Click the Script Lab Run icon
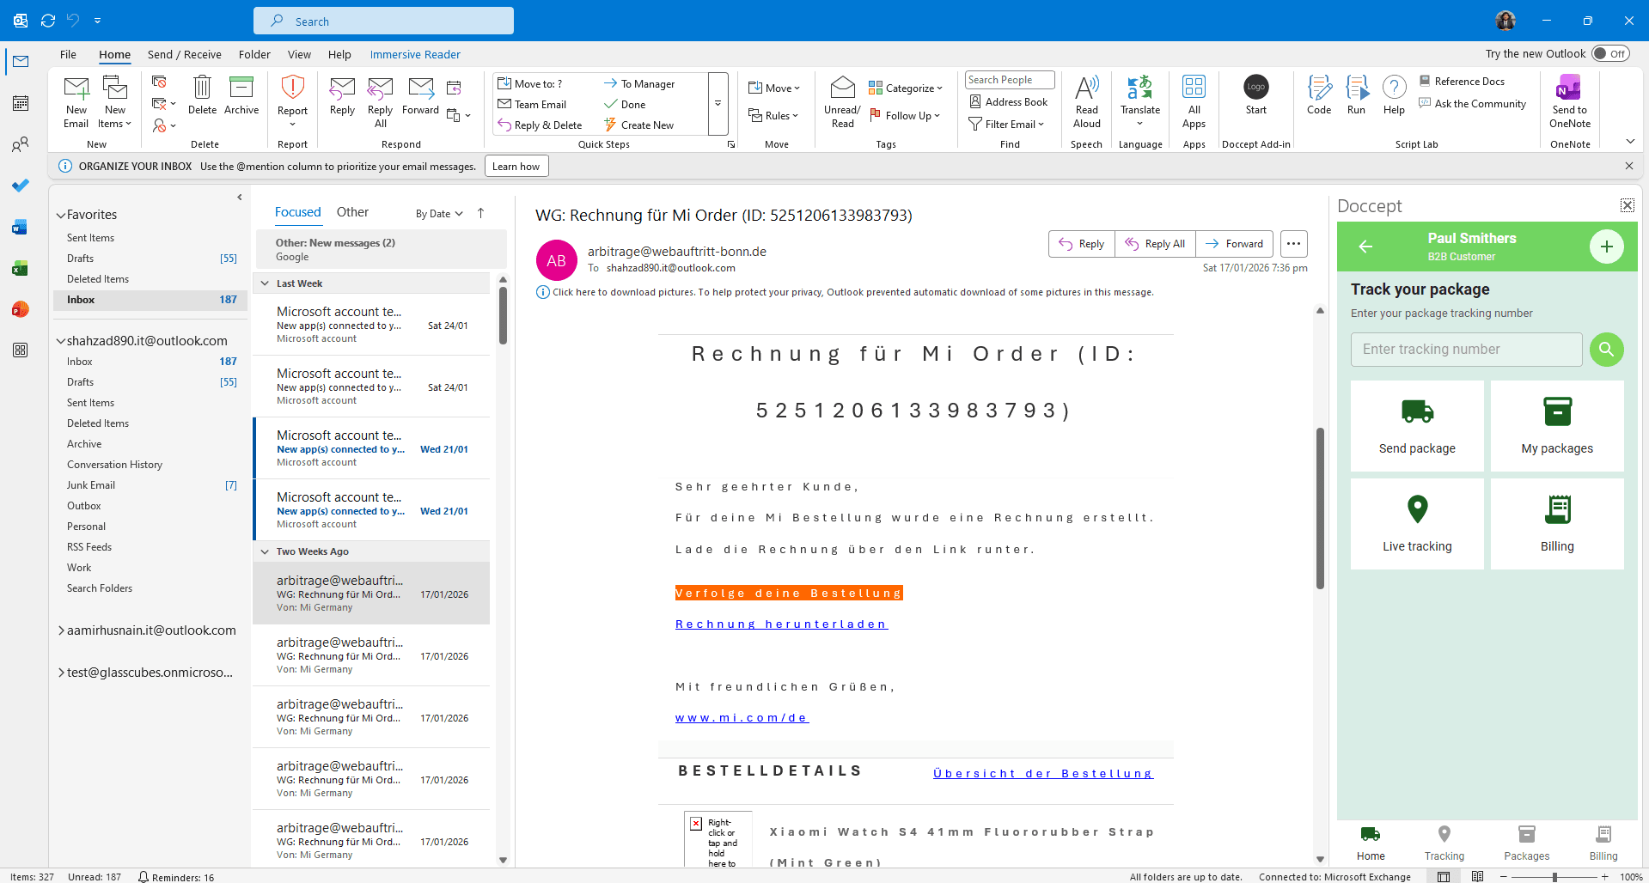The image size is (1649, 883). click(x=1357, y=95)
